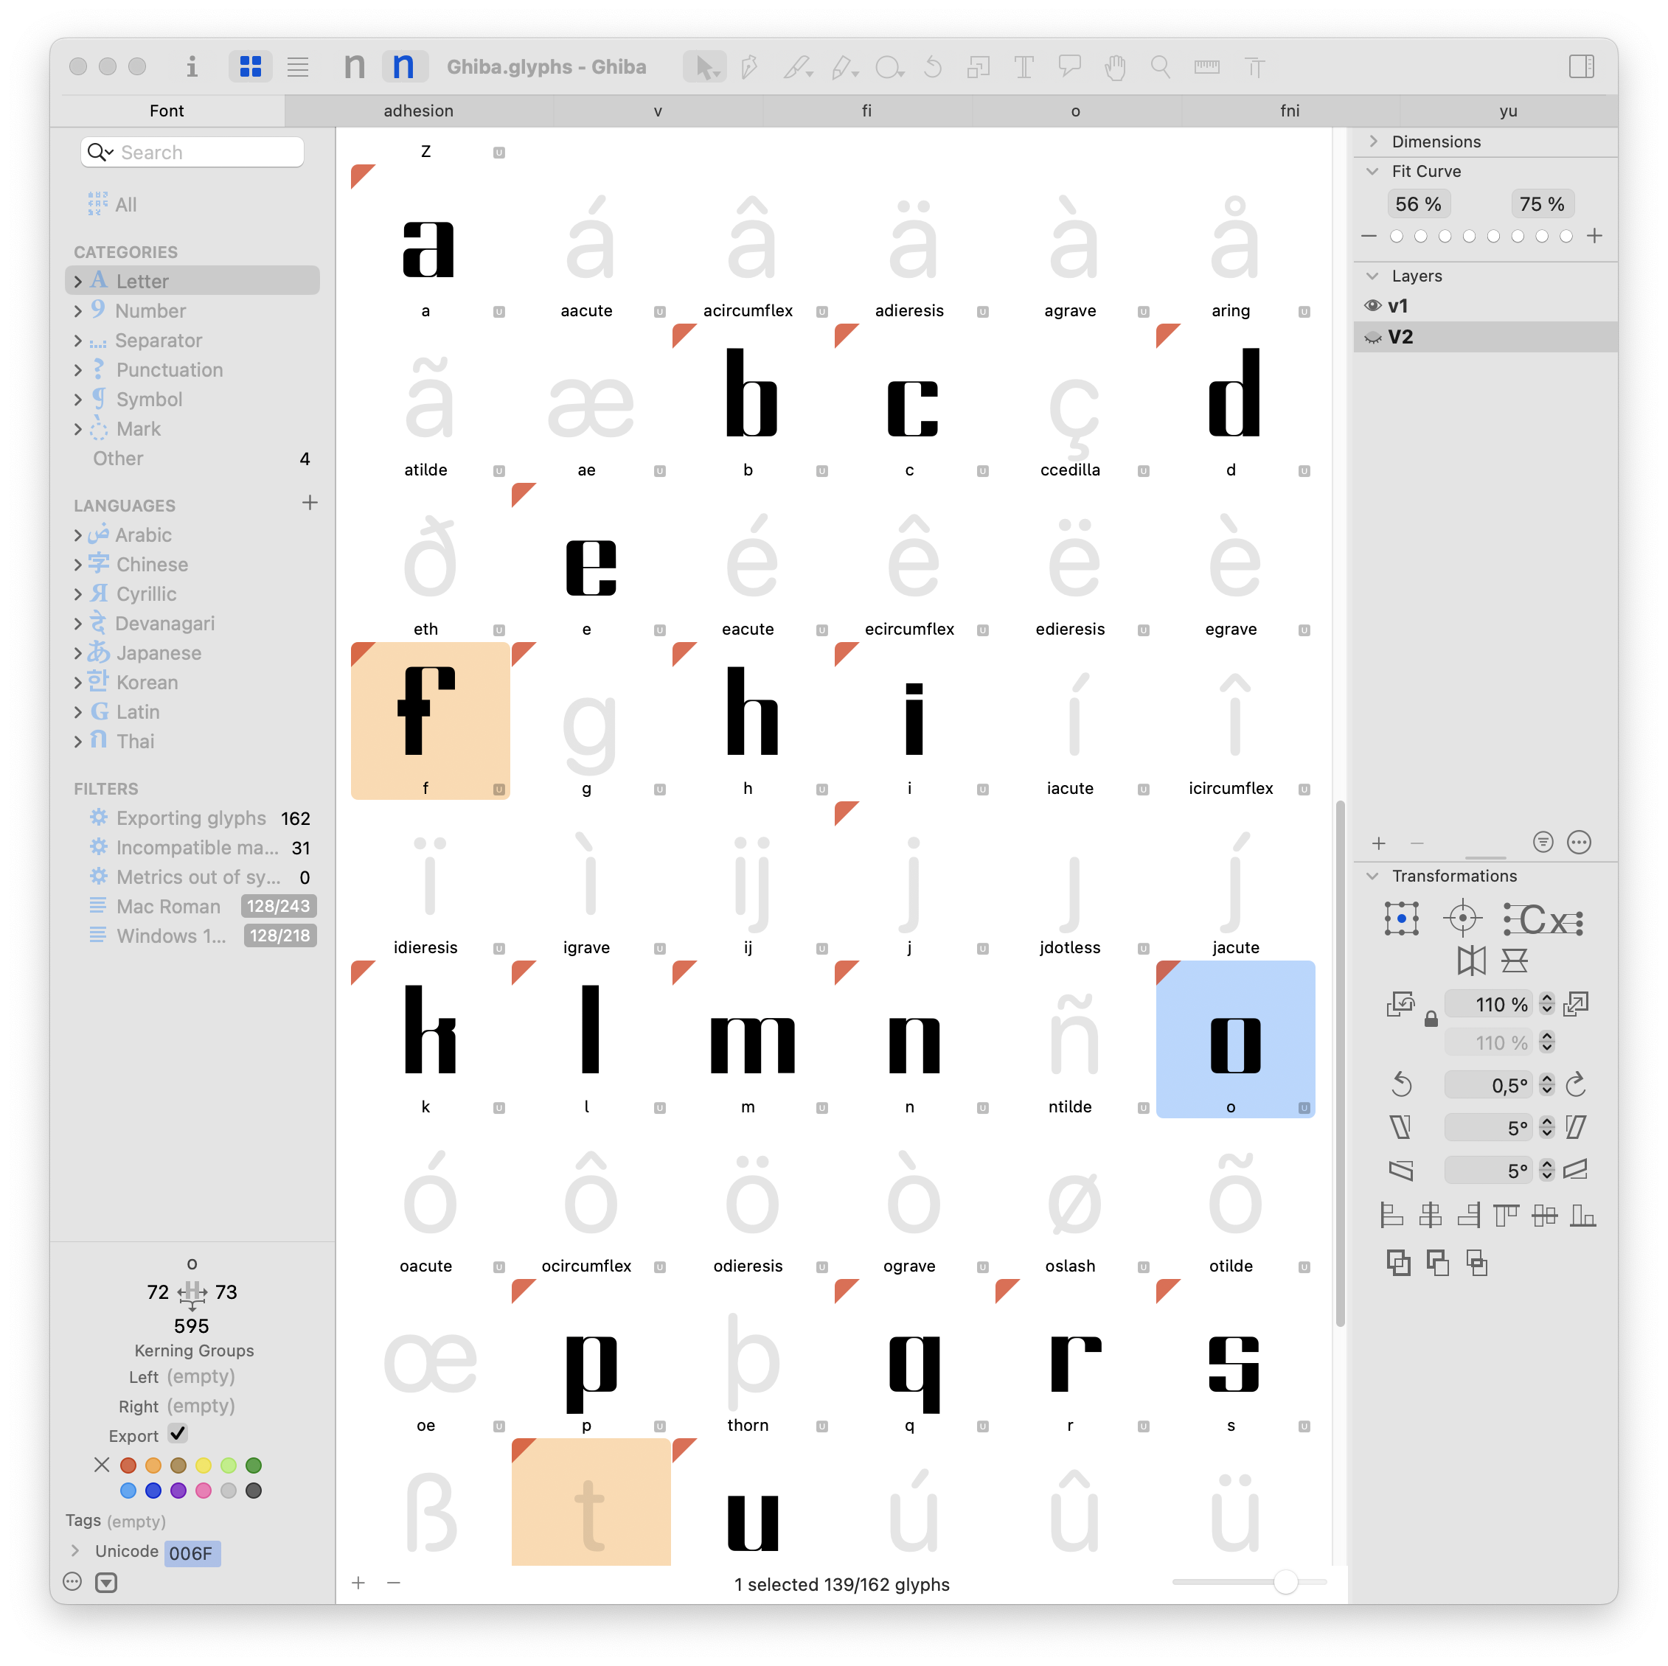Flip horizontally in Transformations panel
Screen dimensions: 1668x1666
(1471, 960)
